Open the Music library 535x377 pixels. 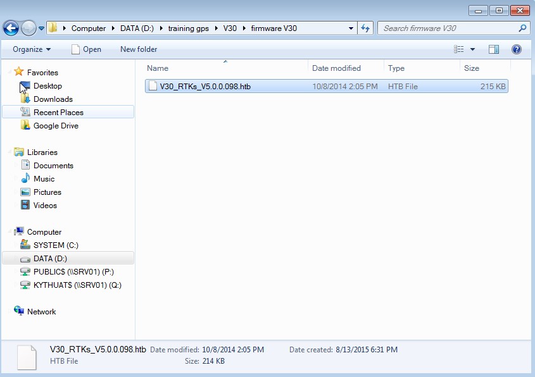pyautogui.click(x=44, y=179)
